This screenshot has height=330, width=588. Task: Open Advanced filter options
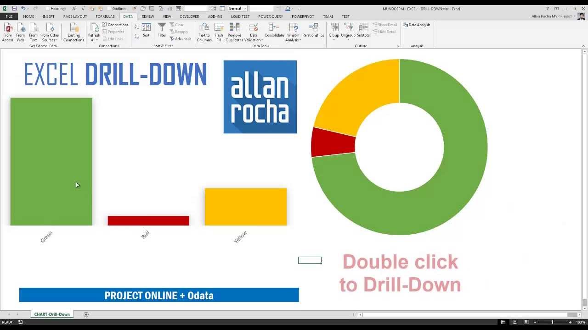[181, 39]
